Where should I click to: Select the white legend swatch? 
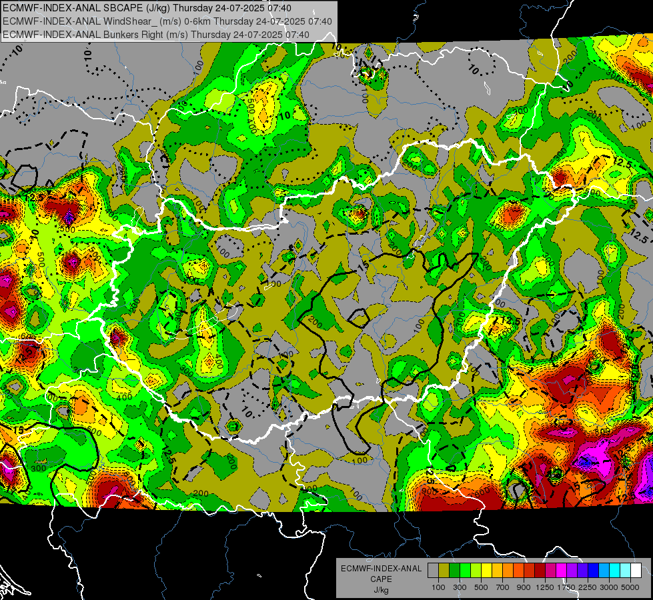tap(636, 571)
